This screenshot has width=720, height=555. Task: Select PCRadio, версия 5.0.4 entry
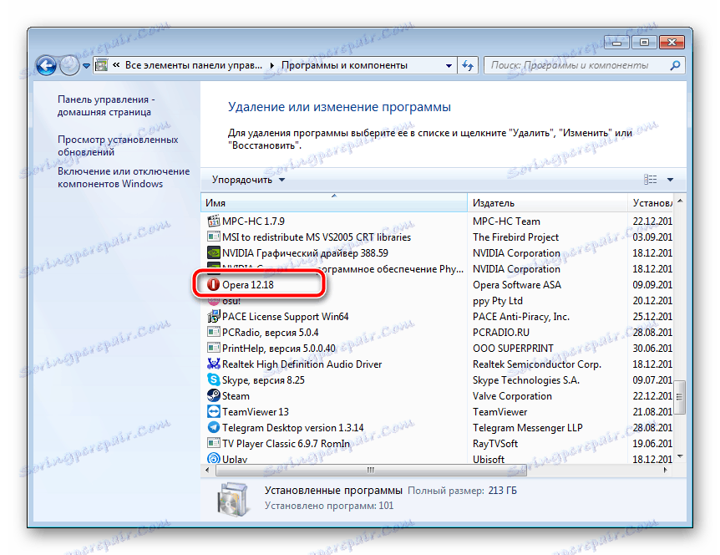(x=271, y=333)
